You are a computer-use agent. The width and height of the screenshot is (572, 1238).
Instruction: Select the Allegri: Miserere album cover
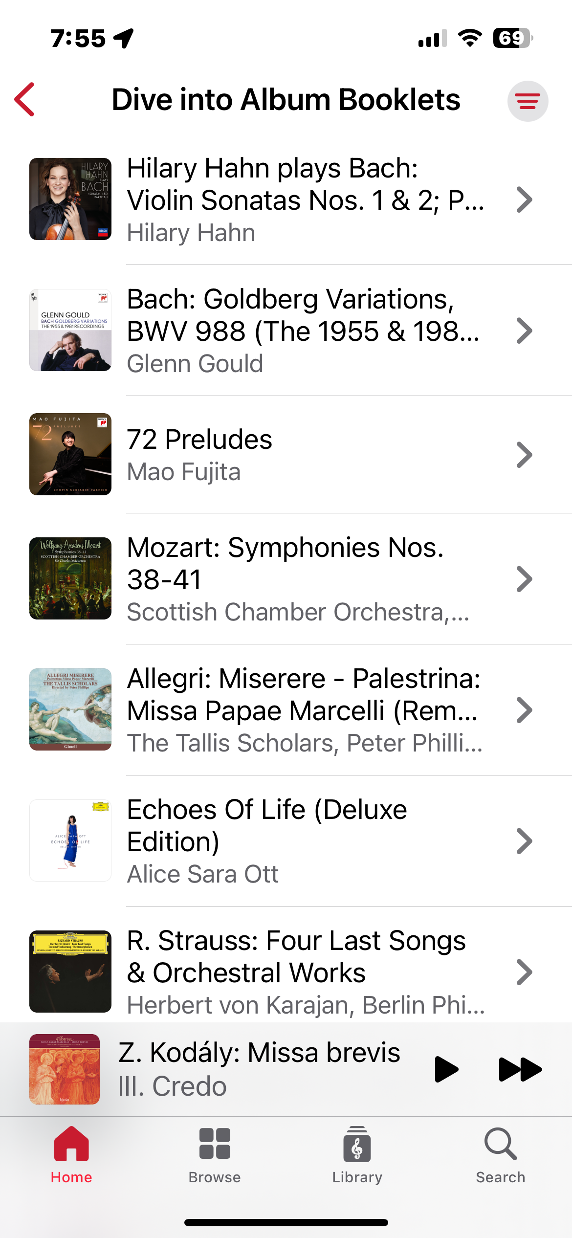[70, 709]
